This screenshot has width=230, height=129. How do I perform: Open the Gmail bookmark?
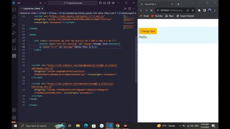(144, 16)
